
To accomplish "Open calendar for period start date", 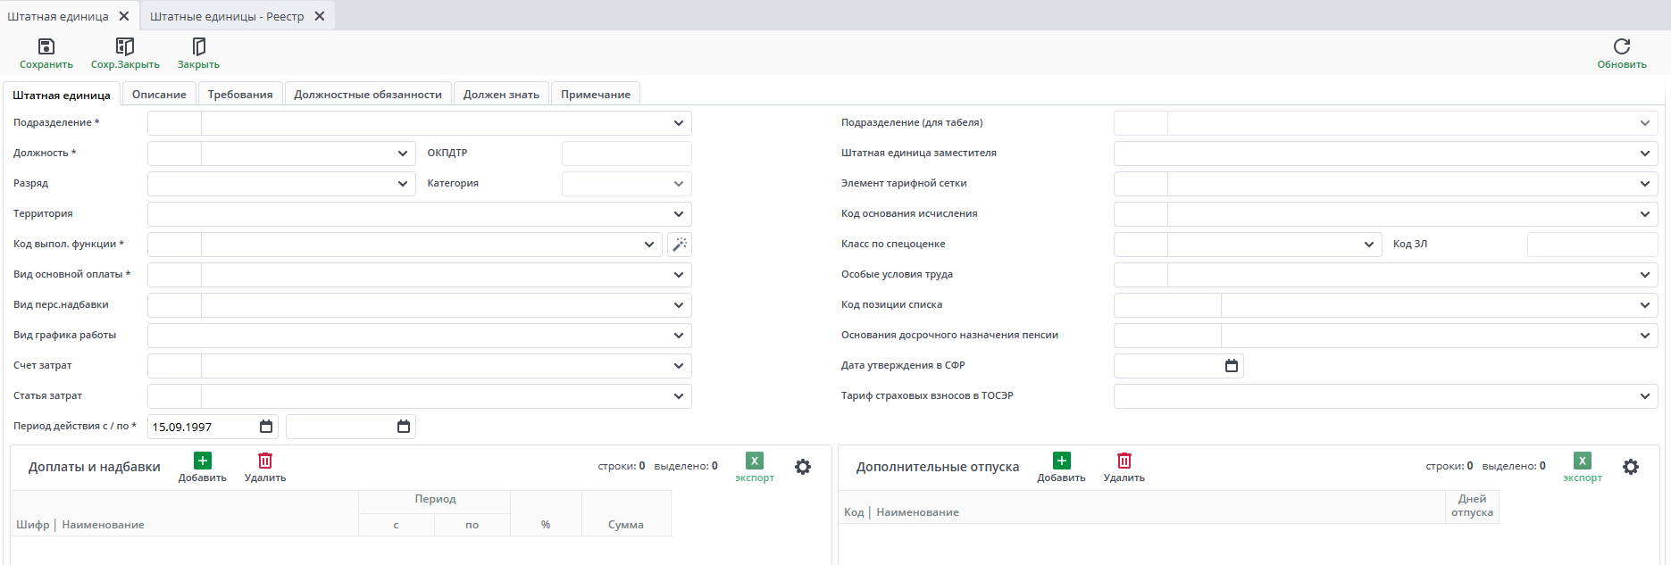I will point(266,427).
